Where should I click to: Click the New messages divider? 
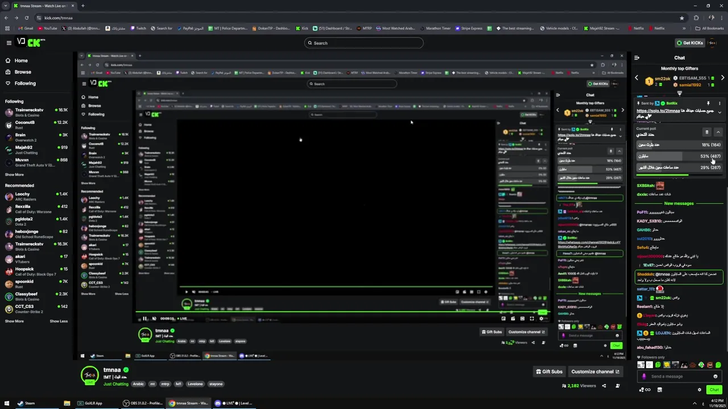tap(679, 203)
